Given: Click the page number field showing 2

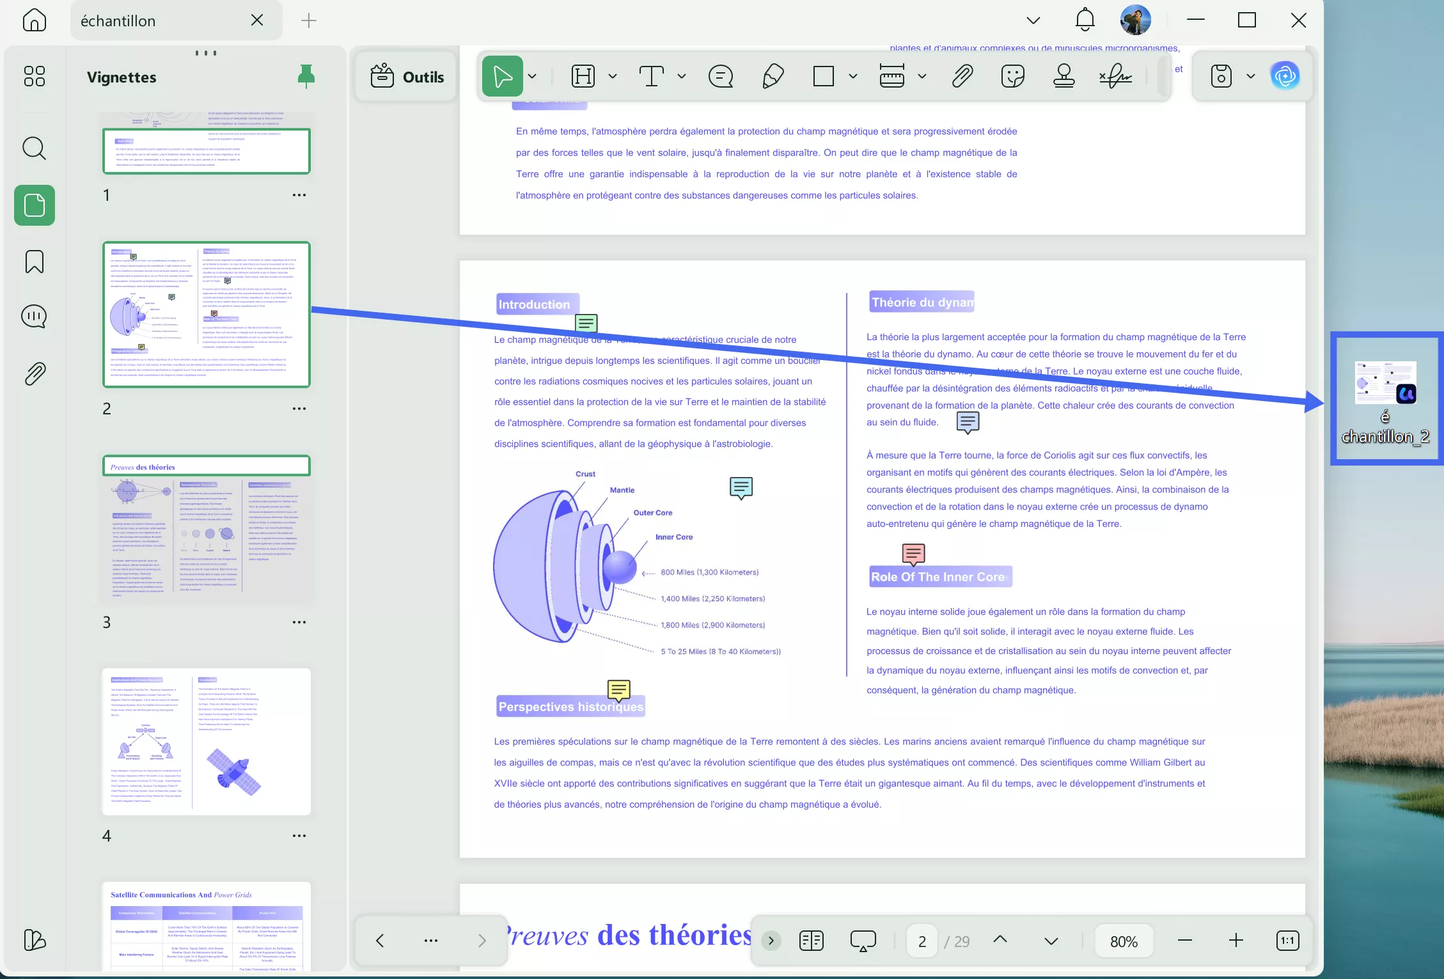Looking at the screenshot, I should pos(922,941).
